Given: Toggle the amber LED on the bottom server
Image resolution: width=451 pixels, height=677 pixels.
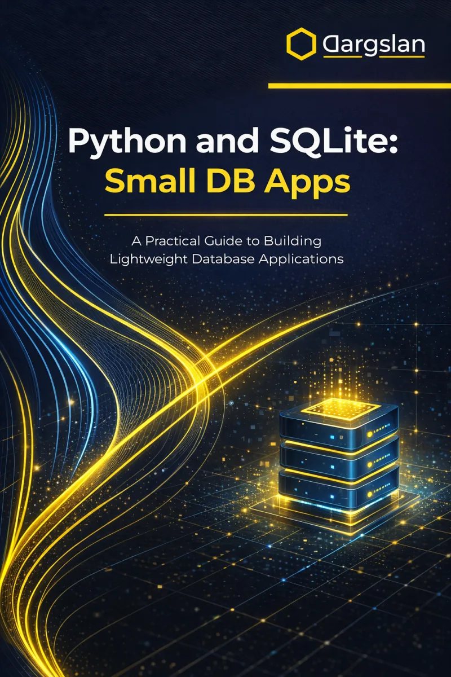Looking at the screenshot, I should tap(369, 495).
